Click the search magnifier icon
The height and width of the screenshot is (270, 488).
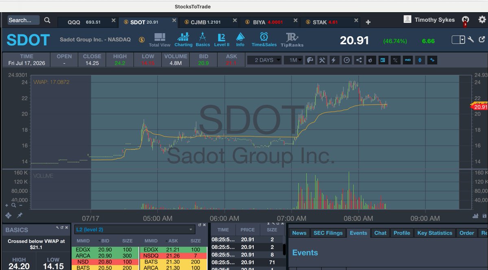[x=47, y=20]
